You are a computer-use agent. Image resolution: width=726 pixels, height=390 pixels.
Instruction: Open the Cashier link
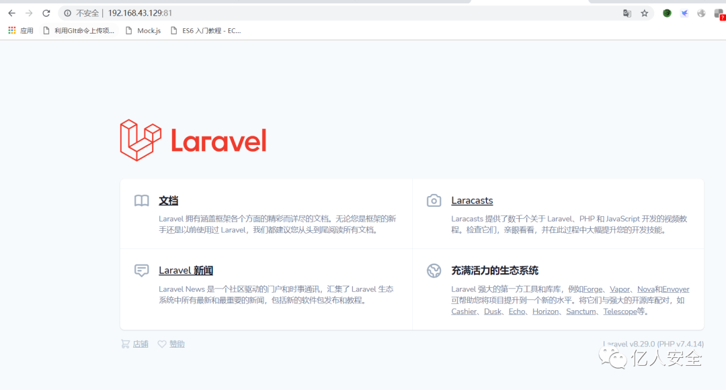click(464, 311)
